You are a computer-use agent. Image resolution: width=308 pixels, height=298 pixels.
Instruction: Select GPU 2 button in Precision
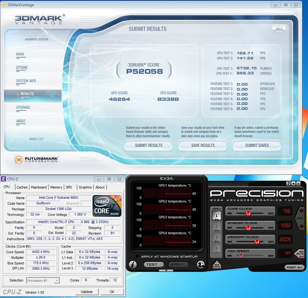(x=216, y=226)
